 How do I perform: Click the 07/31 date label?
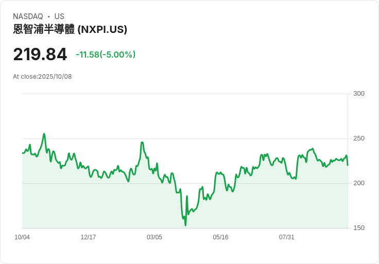287,237
